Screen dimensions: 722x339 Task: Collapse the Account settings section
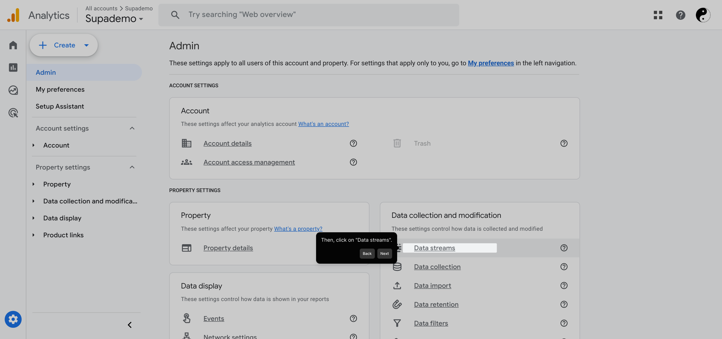(x=132, y=128)
